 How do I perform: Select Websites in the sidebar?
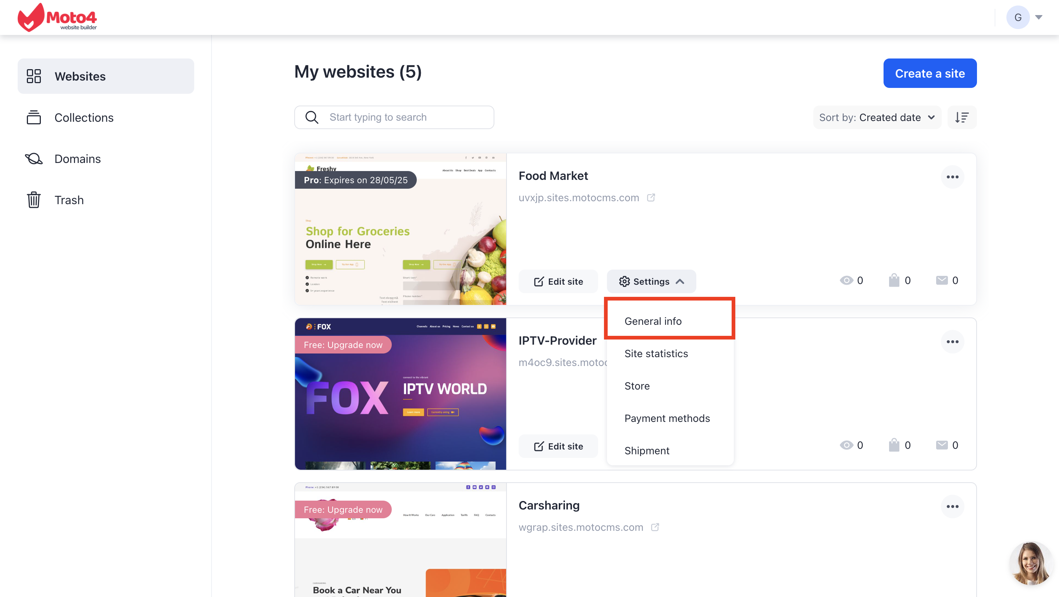point(106,76)
